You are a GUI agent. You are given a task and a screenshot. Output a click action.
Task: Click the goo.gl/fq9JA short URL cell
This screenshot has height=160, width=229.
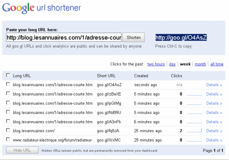(108, 131)
